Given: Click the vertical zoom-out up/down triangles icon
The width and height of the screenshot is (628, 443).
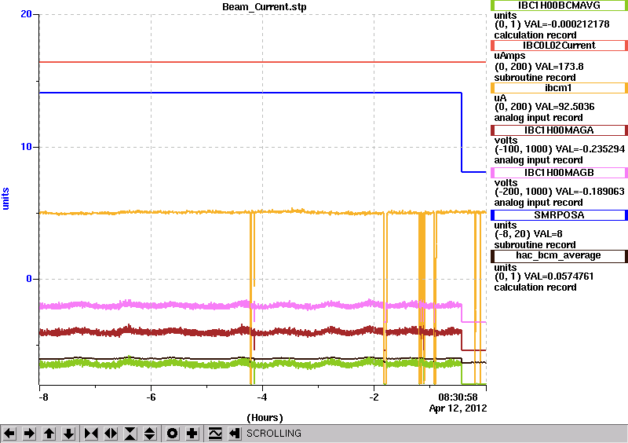Looking at the screenshot, I should coord(150,434).
